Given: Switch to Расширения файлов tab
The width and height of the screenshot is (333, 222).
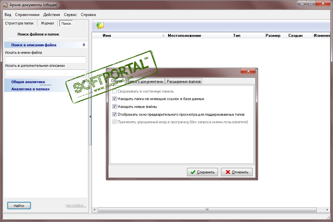Looking at the screenshot, I should tap(184, 81).
